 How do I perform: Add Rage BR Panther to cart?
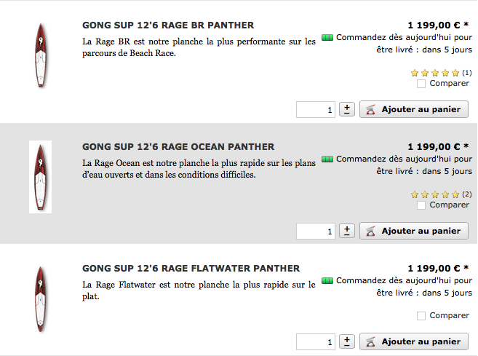click(414, 109)
